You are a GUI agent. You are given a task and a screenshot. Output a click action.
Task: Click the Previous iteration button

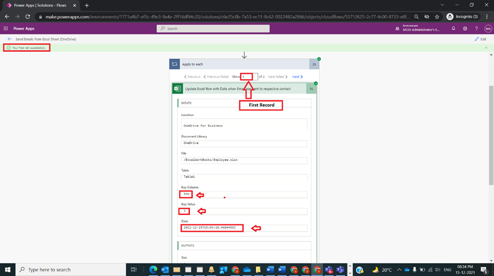click(192, 77)
